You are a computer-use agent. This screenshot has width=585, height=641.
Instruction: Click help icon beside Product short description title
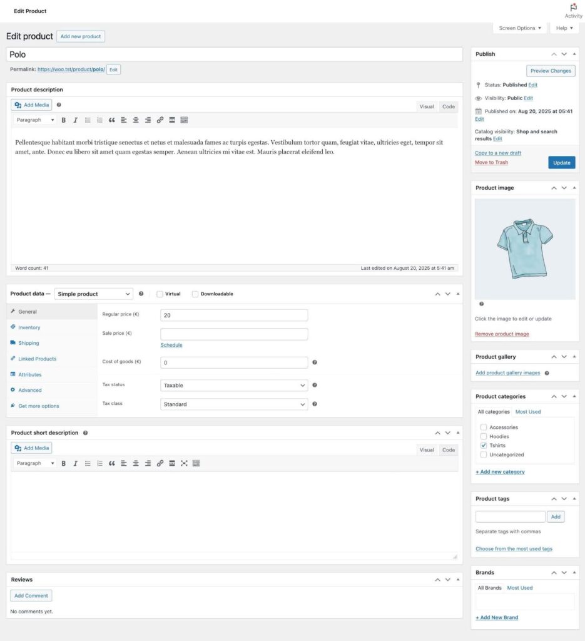pos(85,433)
